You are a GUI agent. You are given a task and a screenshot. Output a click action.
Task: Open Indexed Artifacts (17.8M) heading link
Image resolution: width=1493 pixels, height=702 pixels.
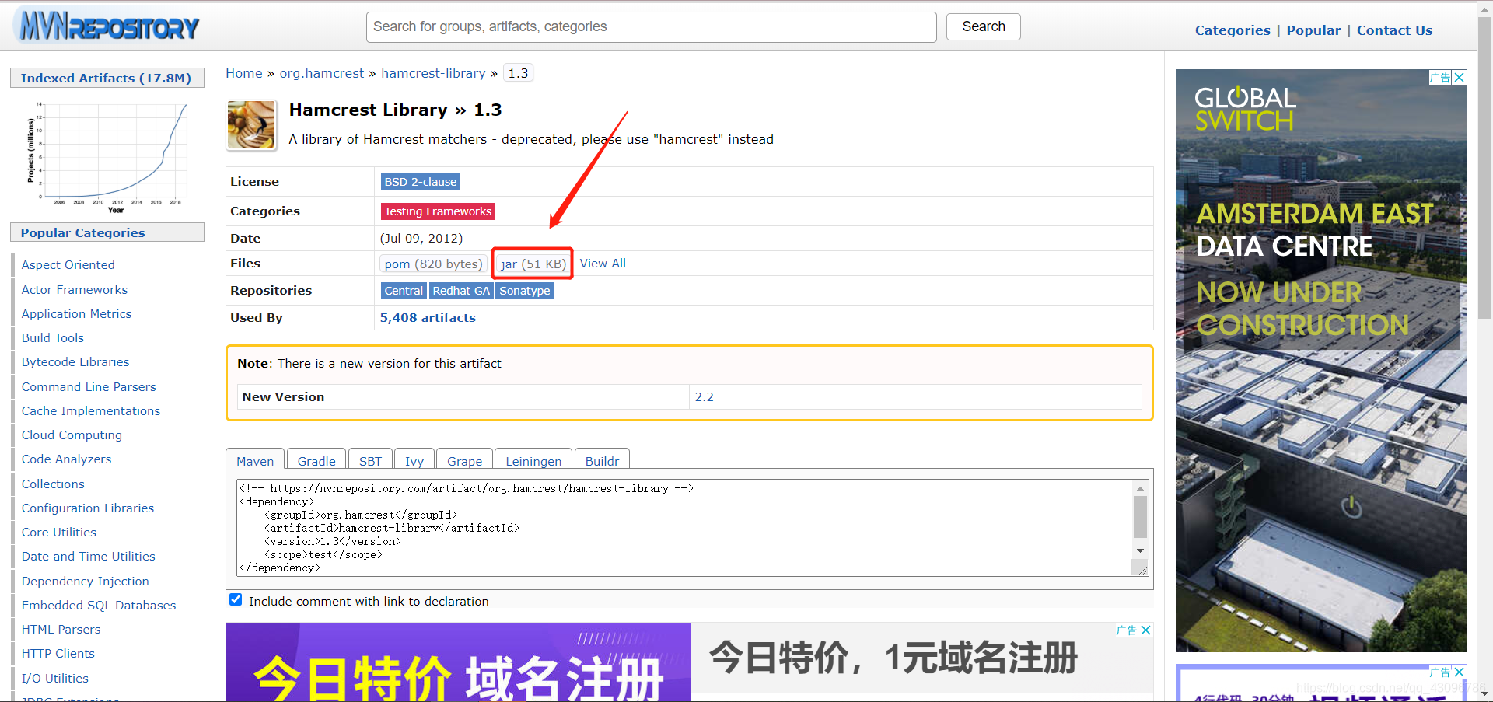coord(106,78)
